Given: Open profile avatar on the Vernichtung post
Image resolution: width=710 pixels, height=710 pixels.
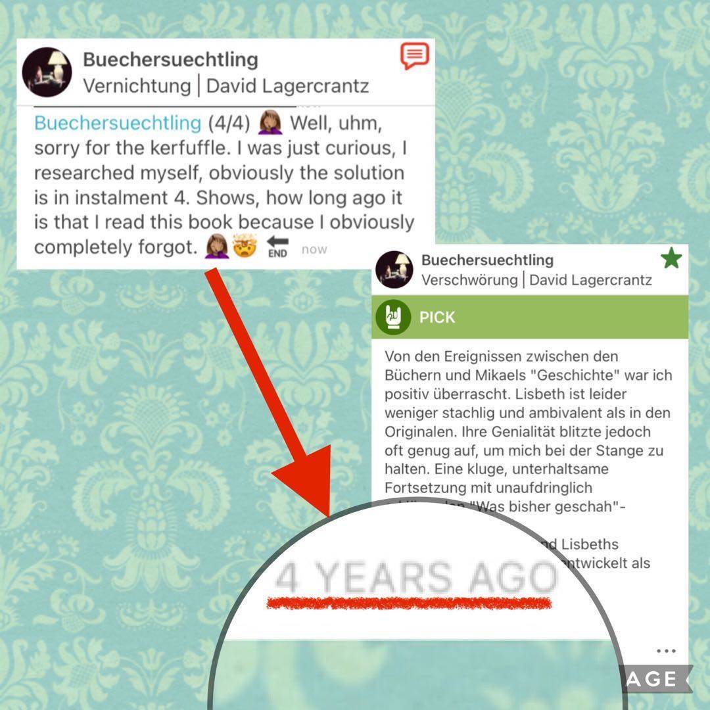Looking at the screenshot, I should point(47,72).
